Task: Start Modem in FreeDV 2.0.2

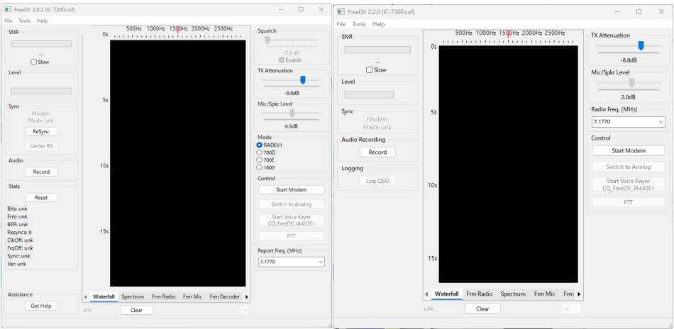Action: [x=292, y=190]
